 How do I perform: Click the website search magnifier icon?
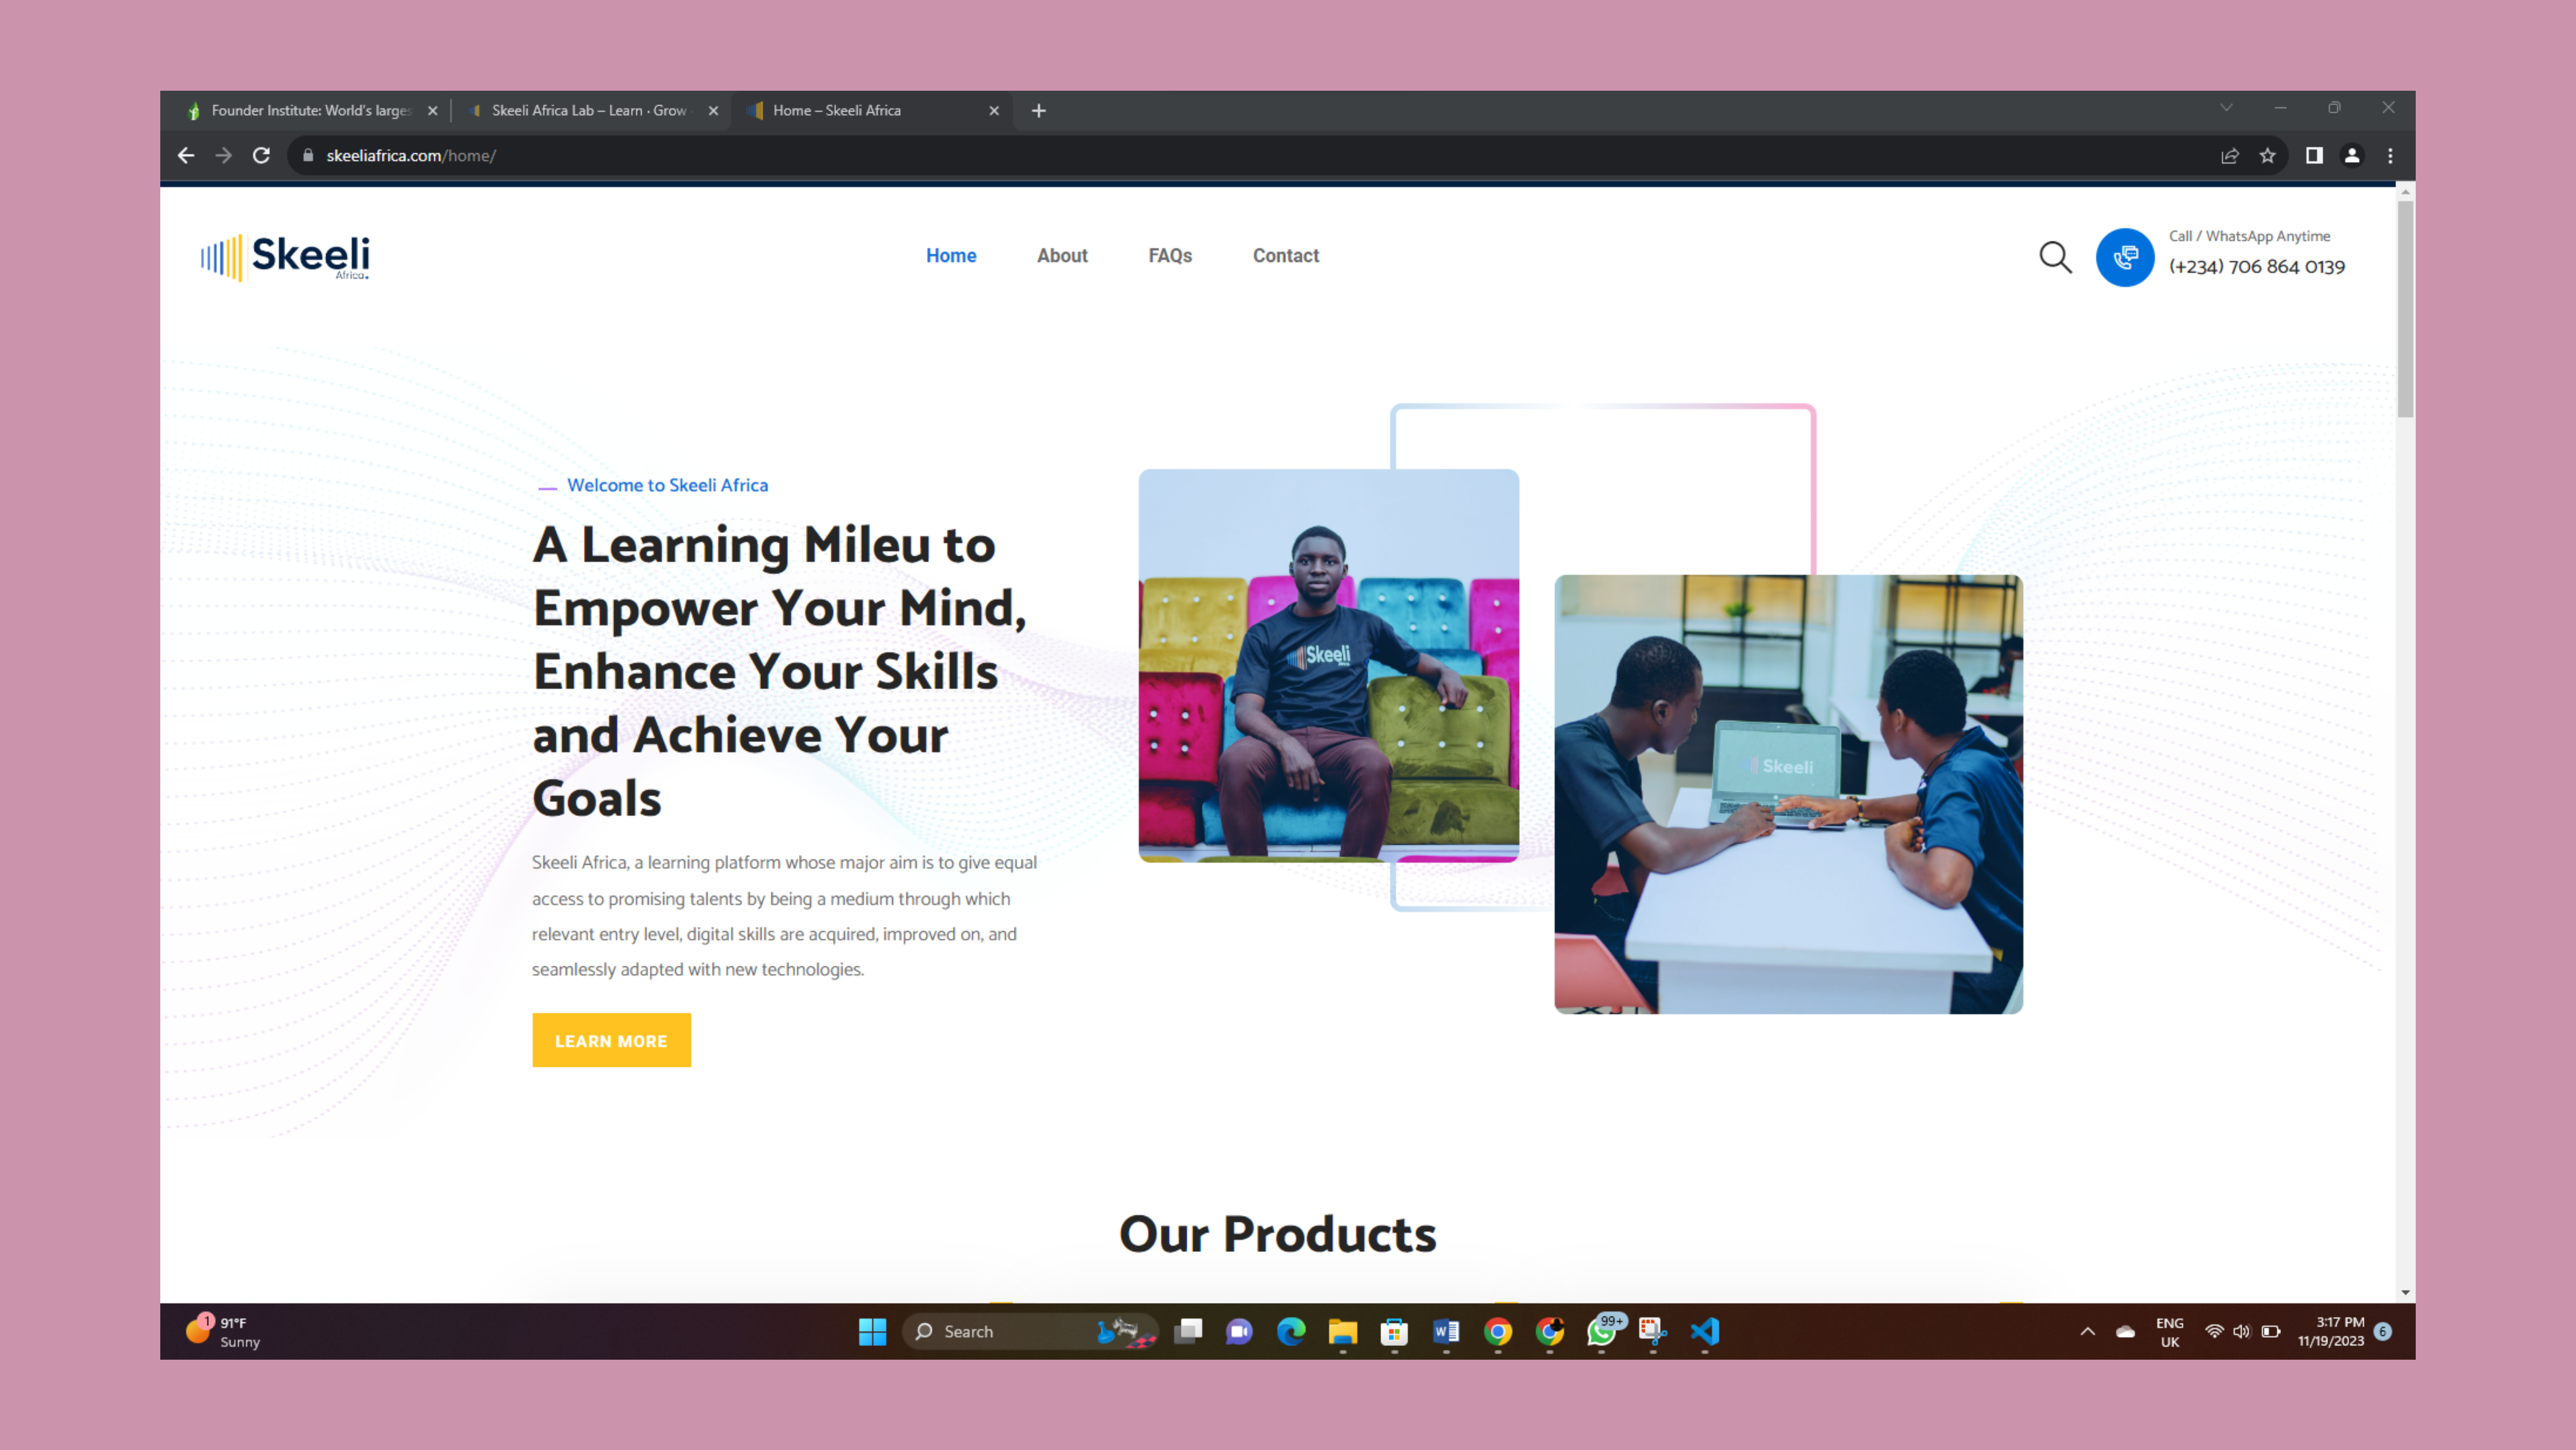click(x=2055, y=257)
